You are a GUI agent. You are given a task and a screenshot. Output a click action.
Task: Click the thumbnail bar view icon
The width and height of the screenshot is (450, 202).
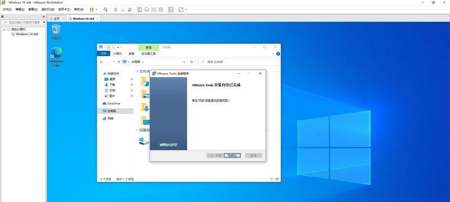point(147,10)
